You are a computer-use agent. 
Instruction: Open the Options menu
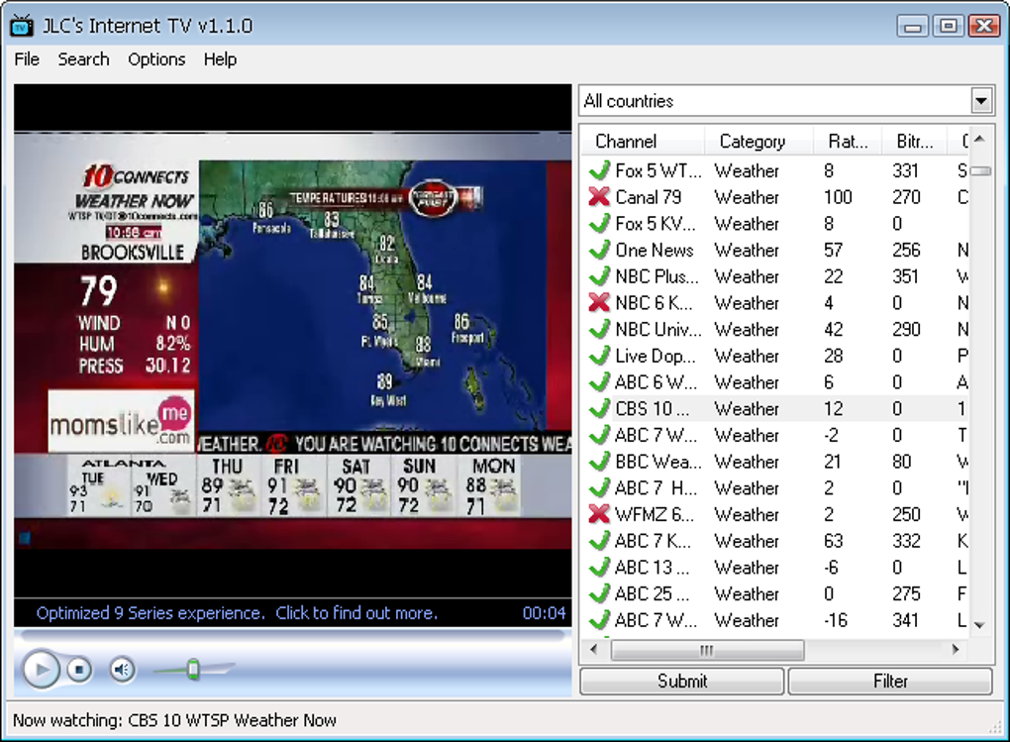156,59
